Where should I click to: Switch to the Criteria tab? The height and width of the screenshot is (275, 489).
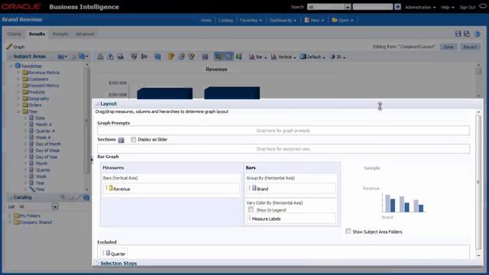pyautogui.click(x=15, y=34)
